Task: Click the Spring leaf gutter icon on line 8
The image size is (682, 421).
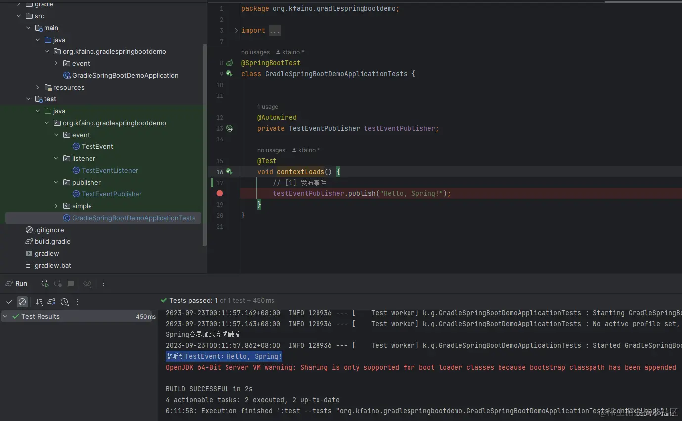Action: pyautogui.click(x=229, y=63)
